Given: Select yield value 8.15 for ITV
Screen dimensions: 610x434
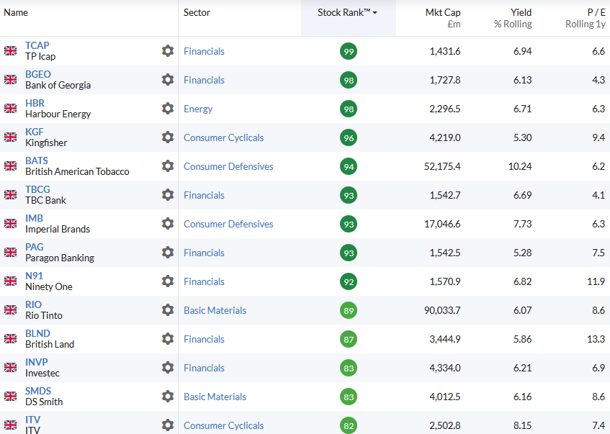Looking at the screenshot, I should coord(522,425).
